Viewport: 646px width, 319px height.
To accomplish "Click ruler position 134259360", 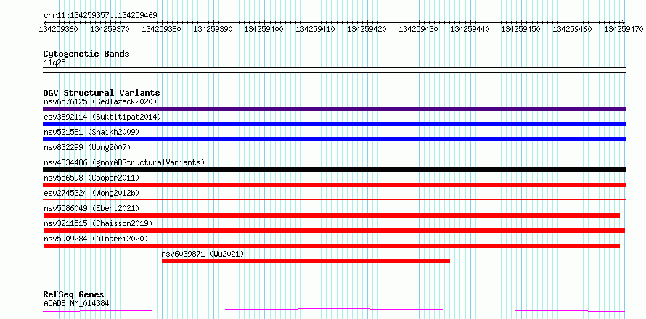I will (x=59, y=29).
